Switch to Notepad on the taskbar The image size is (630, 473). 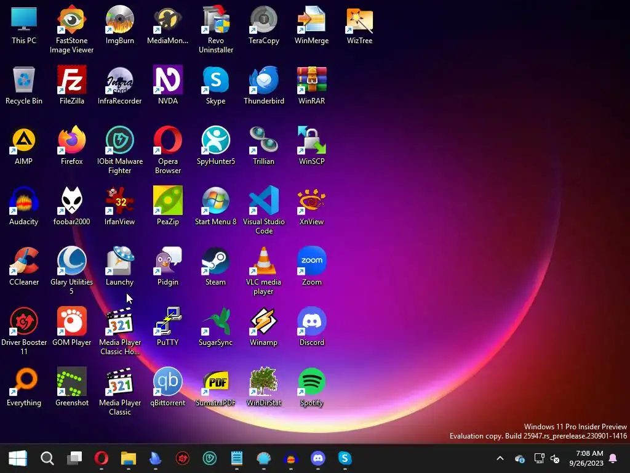click(x=237, y=458)
